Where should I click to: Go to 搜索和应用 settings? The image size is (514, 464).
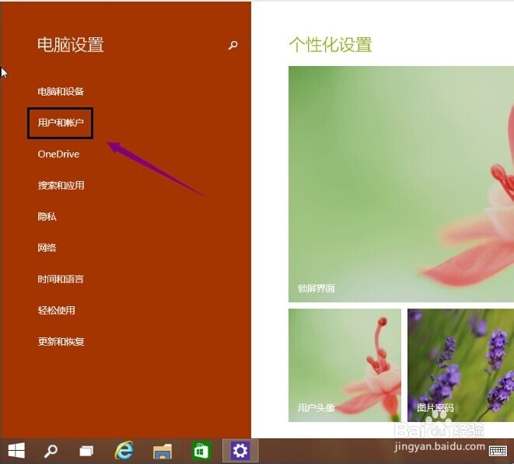61,186
